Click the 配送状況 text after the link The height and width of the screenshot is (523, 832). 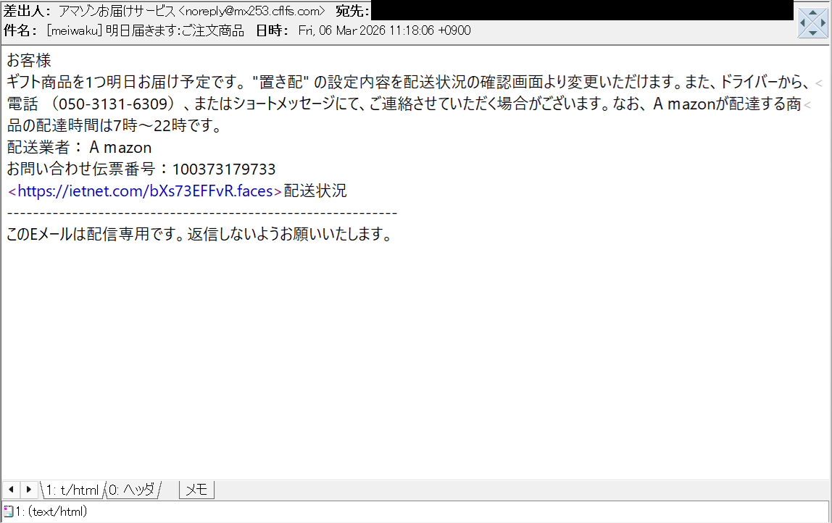(315, 191)
